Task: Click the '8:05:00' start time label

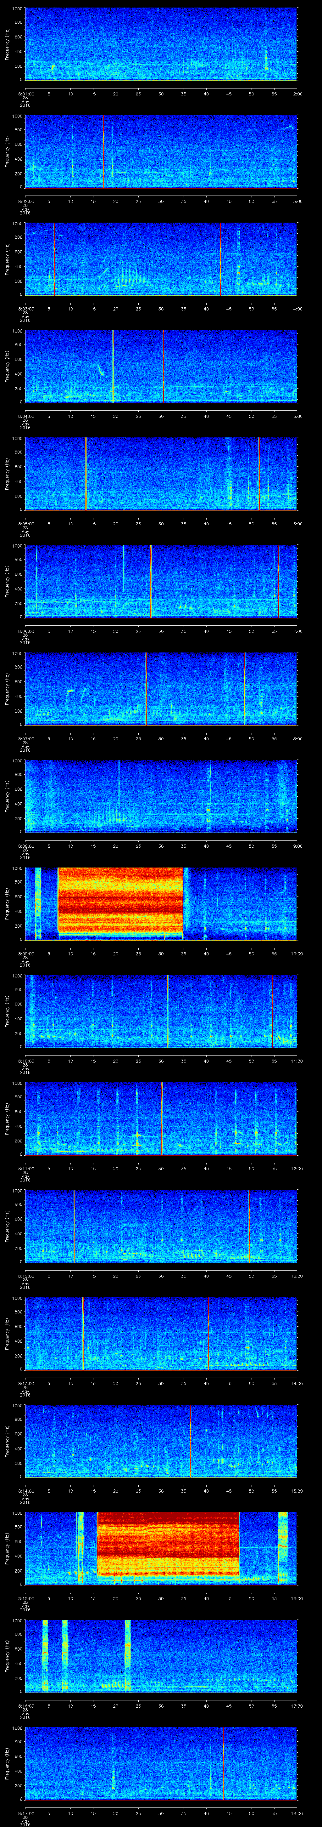Action: point(25,523)
